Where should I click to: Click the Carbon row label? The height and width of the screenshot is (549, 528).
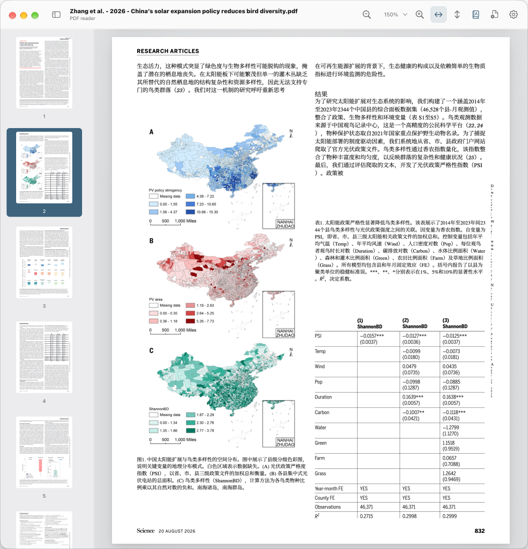pos(322,413)
